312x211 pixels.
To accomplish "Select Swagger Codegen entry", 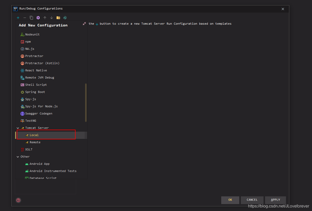I will (x=51, y=113).
